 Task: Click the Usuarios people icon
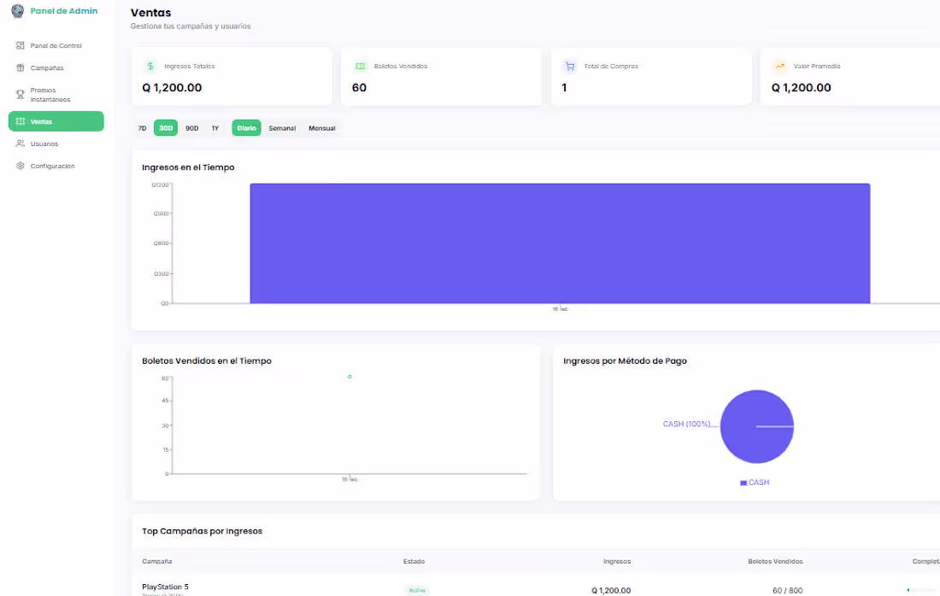tap(21, 143)
